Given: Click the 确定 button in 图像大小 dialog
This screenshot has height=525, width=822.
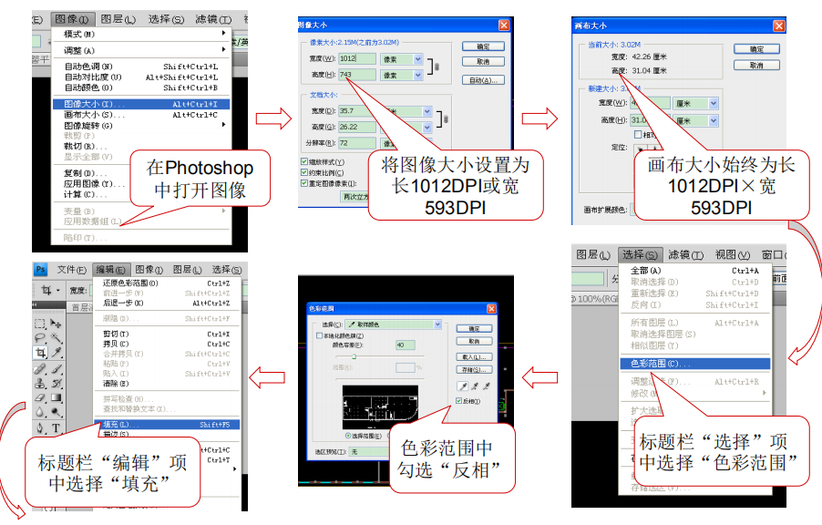Looking at the screenshot, I should click(482, 47).
